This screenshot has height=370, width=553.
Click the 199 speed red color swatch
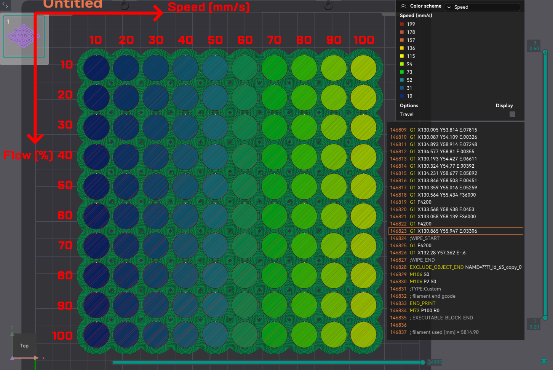click(x=402, y=24)
